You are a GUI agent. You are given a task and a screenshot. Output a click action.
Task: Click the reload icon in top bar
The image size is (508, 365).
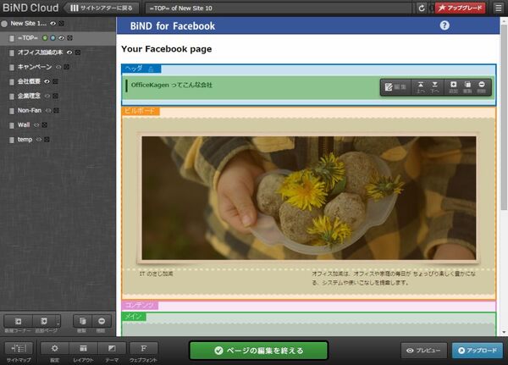(421, 8)
